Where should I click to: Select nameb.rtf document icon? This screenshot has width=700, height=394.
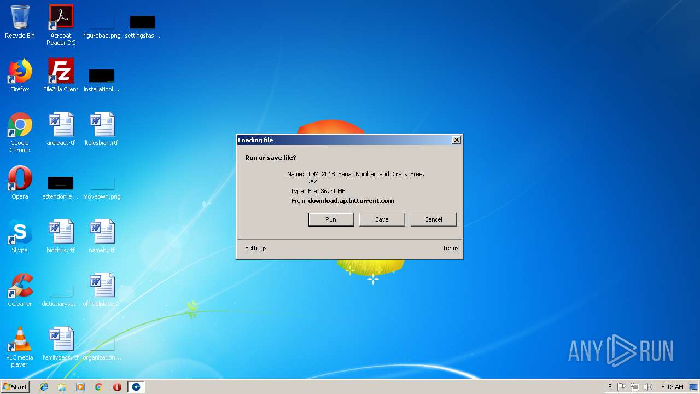point(102,236)
